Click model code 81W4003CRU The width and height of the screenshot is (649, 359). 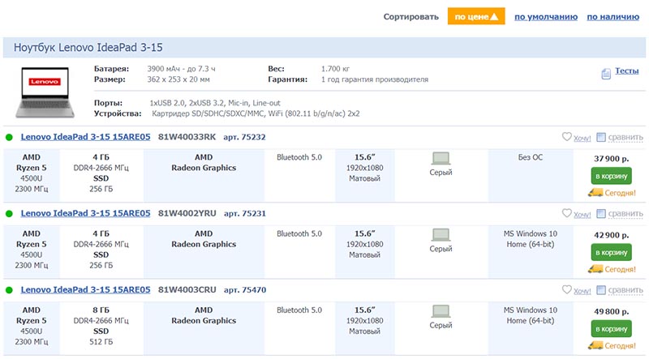(x=187, y=290)
